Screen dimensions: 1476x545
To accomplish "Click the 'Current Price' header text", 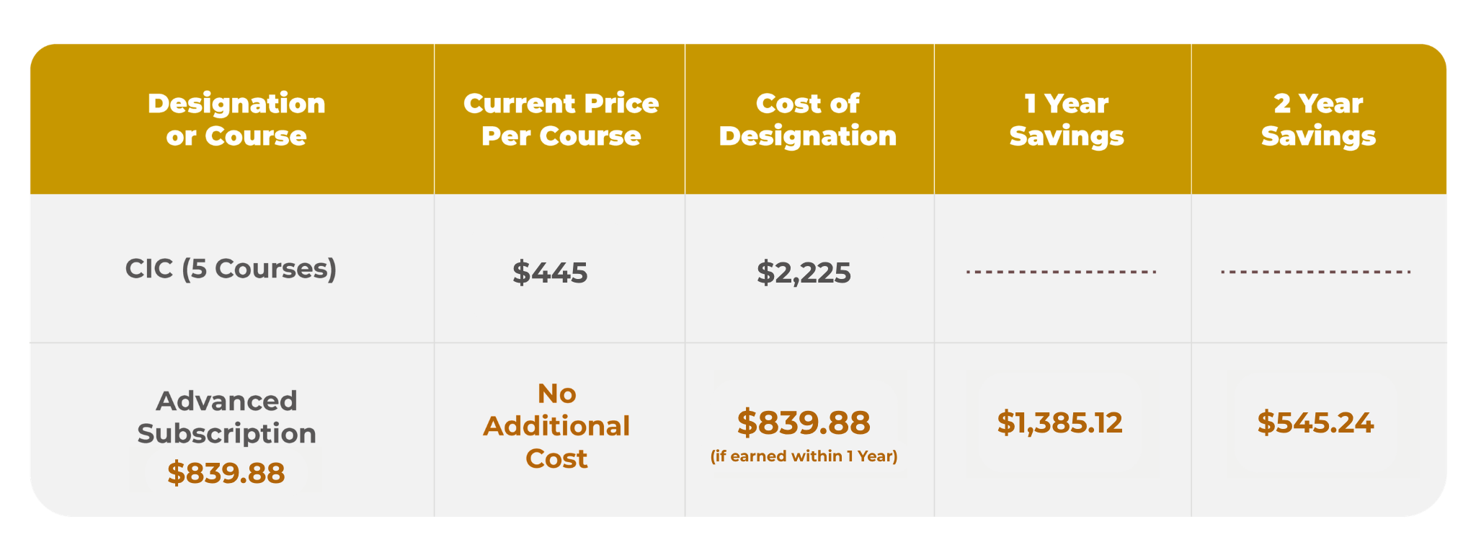I will point(561,104).
